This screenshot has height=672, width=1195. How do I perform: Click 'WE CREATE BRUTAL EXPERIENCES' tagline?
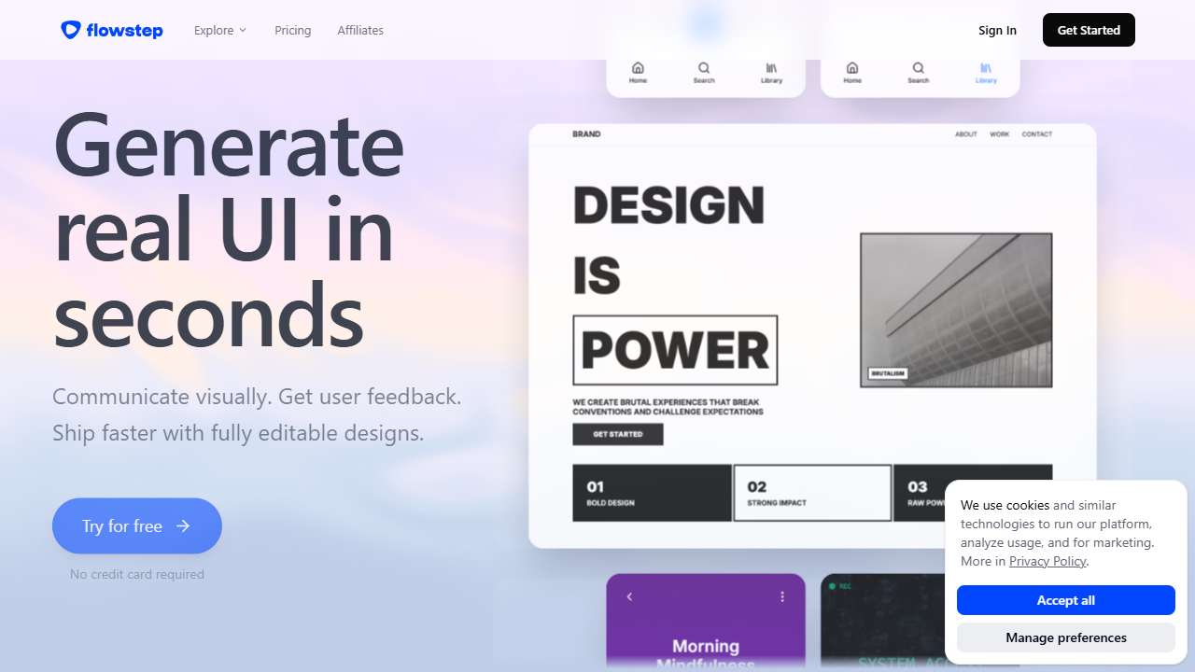[x=668, y=407]
